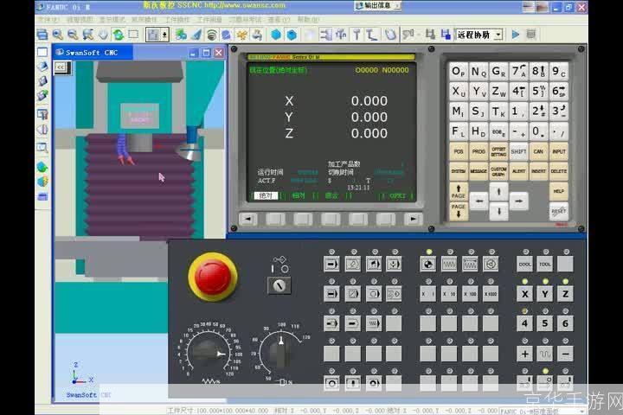Click the computer mouse icon in toolbar
623x415 pixels.
390,35
